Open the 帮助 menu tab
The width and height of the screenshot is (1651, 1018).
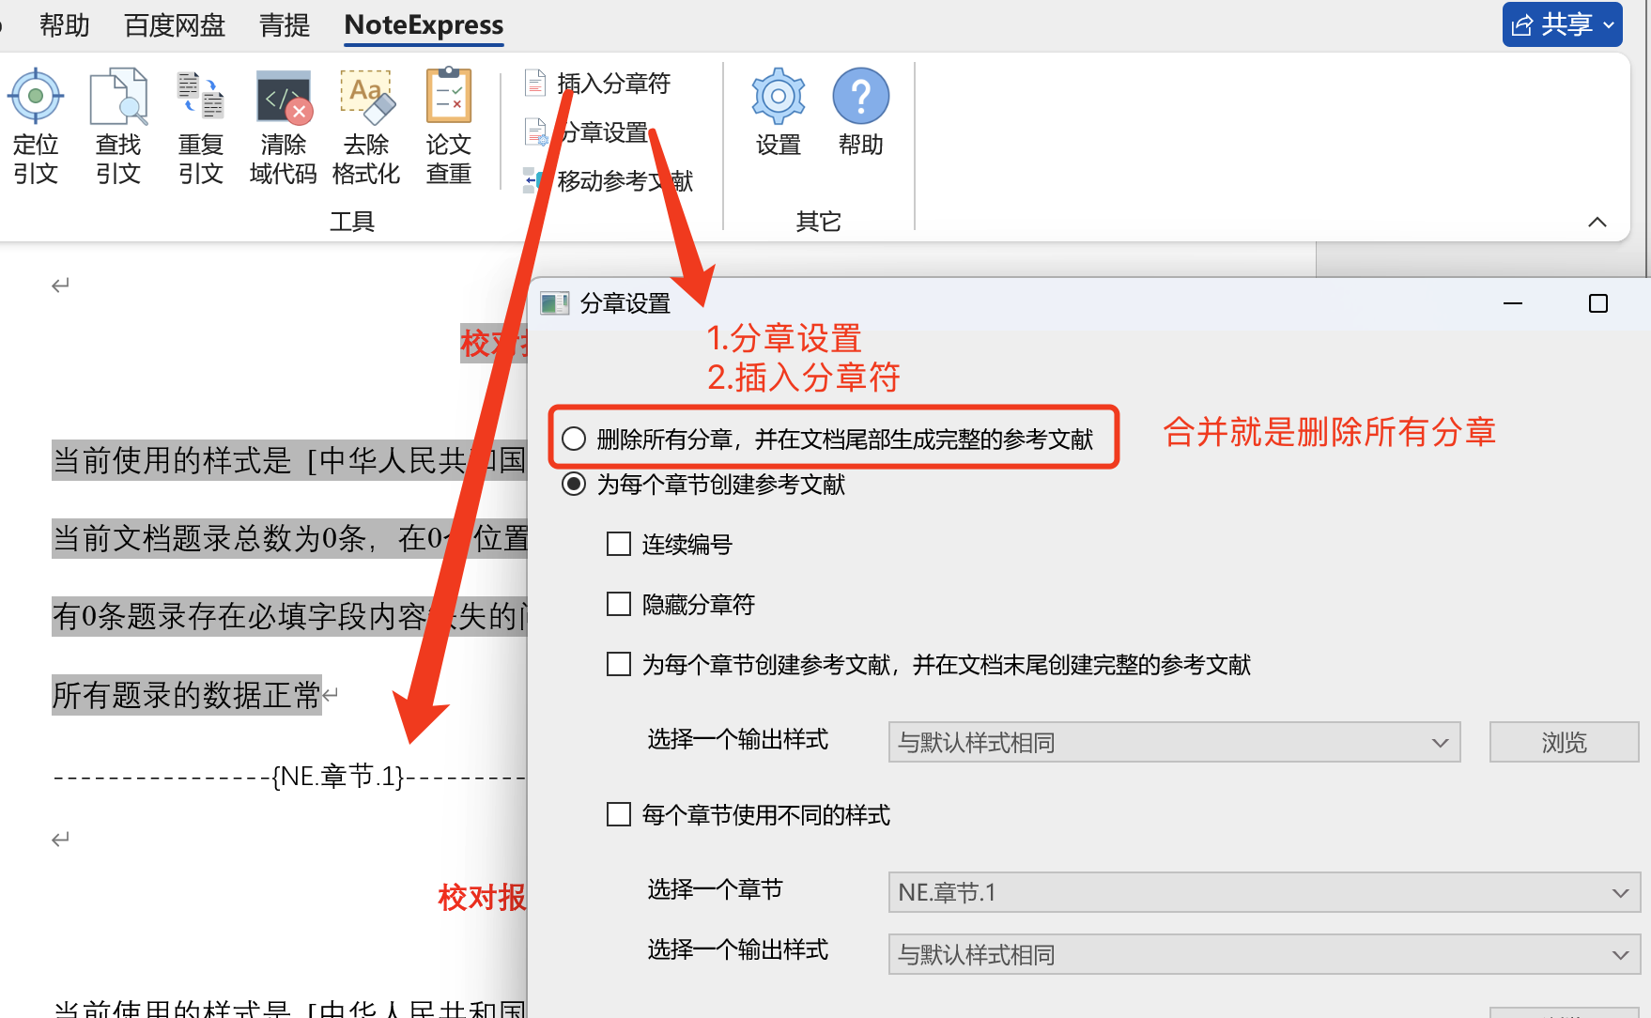coord(65,25)
